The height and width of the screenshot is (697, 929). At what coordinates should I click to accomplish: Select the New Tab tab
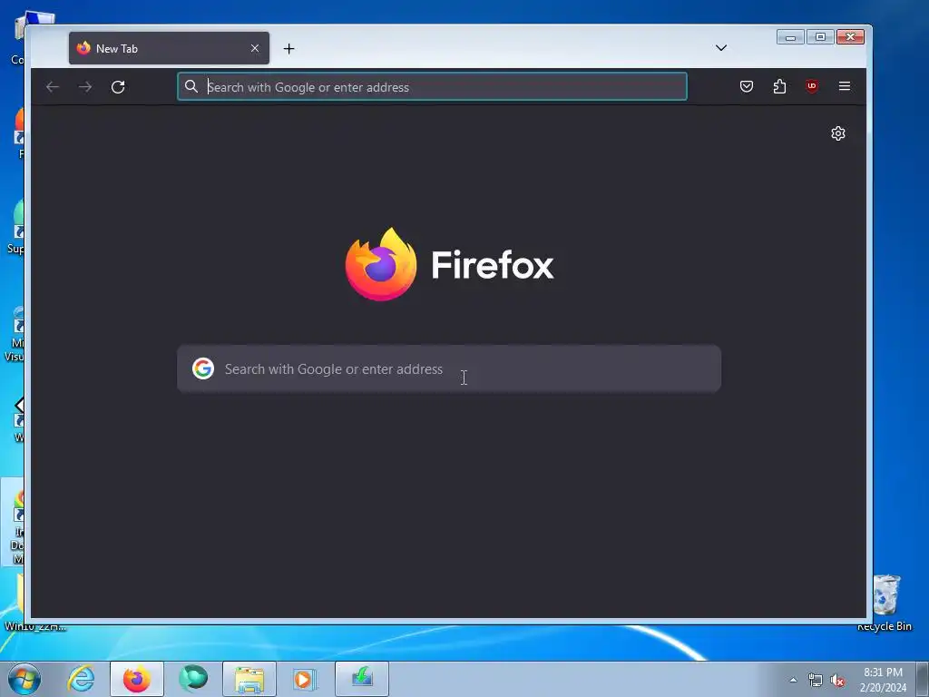169,48
